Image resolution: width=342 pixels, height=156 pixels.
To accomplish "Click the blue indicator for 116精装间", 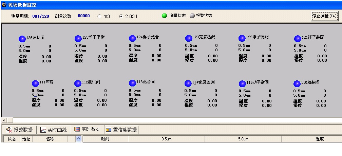I will tap(297, 84).
